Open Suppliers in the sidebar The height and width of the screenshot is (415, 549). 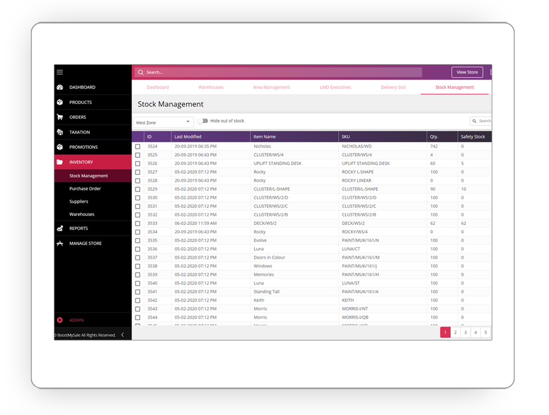pos(79,201)
